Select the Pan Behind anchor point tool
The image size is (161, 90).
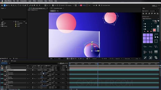click(21, 5)
